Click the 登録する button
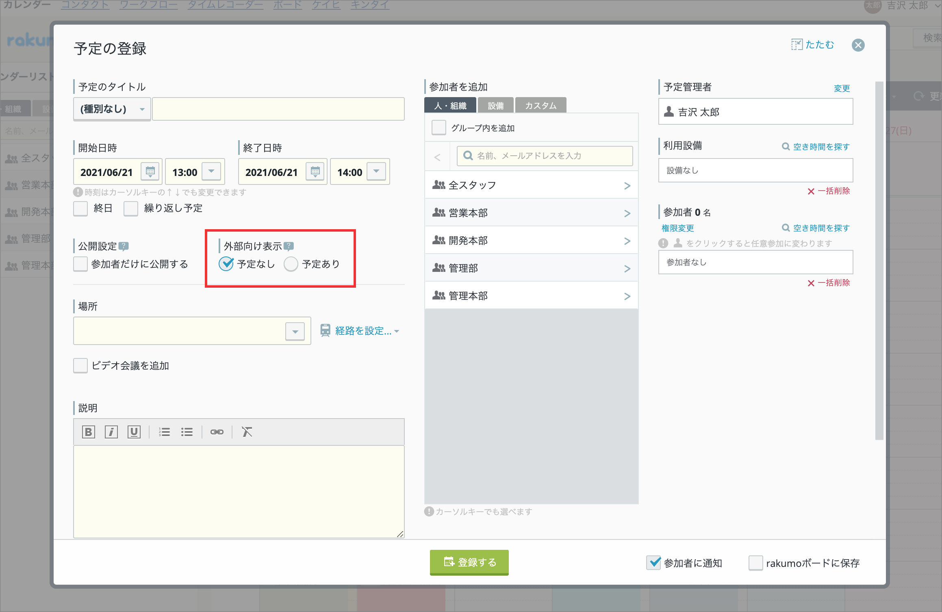The height and width of the screenshot is (612, 942). click(469, 562)
